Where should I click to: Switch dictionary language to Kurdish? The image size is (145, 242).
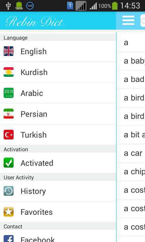point(58,72)
